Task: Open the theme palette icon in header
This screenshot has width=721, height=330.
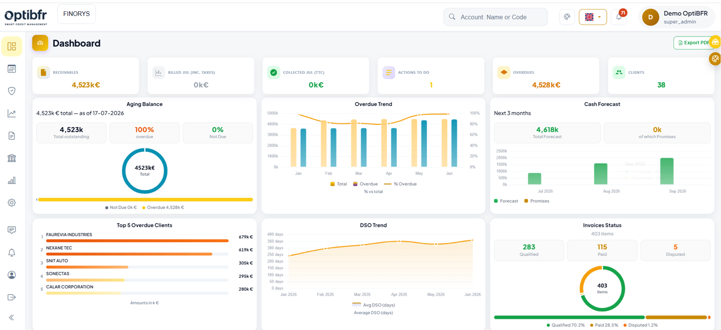Action: tap(567, 17)
